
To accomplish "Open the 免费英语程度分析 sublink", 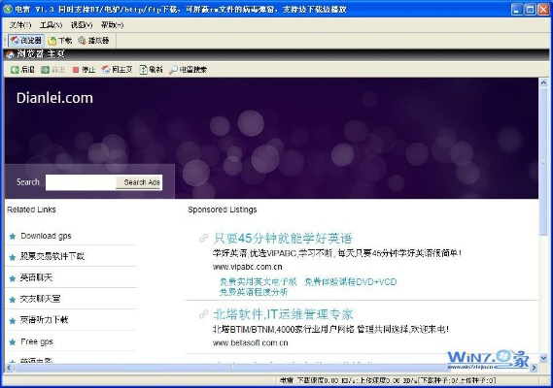I will 254,292.
